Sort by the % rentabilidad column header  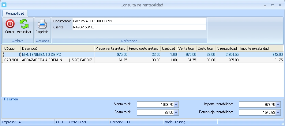click(227, 49)
